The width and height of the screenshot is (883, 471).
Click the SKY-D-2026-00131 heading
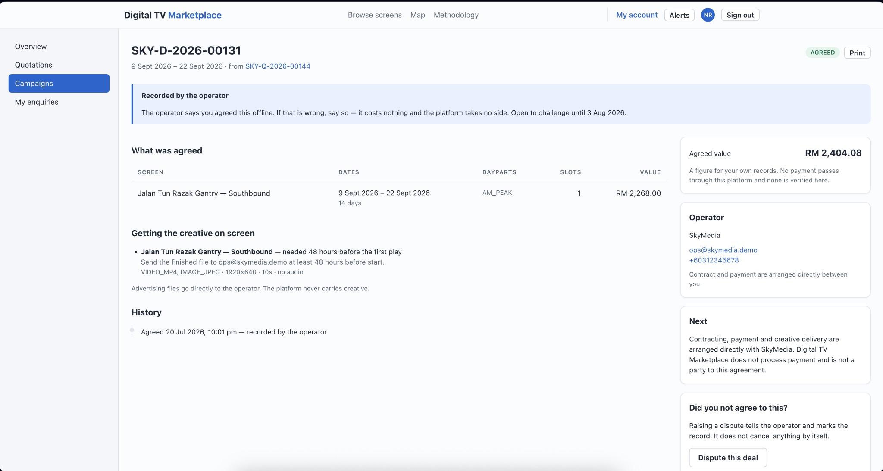point(186,50)
